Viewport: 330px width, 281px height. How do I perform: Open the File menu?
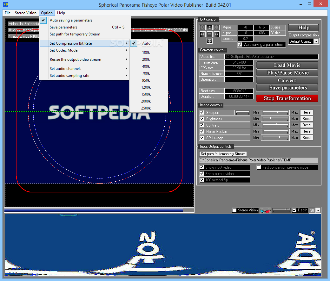click(x=8, y=13)
